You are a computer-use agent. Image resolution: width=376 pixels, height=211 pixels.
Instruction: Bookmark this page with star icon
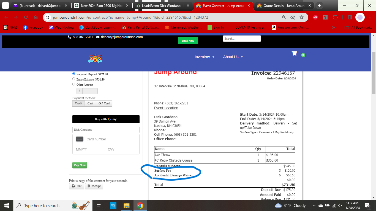[302, 17]
